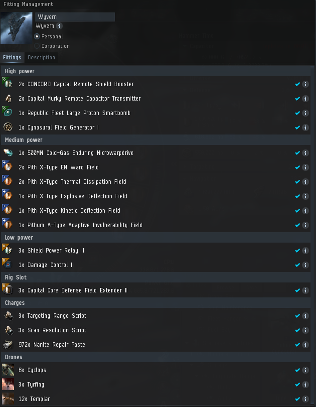Show info for CONCORD Capital Remote Shield Booster
This screenshot has width=316, height=407.
pos(306,84)
